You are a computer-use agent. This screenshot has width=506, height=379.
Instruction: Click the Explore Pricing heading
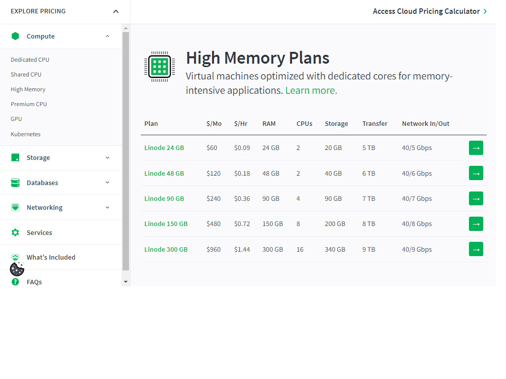pos(38,11)
